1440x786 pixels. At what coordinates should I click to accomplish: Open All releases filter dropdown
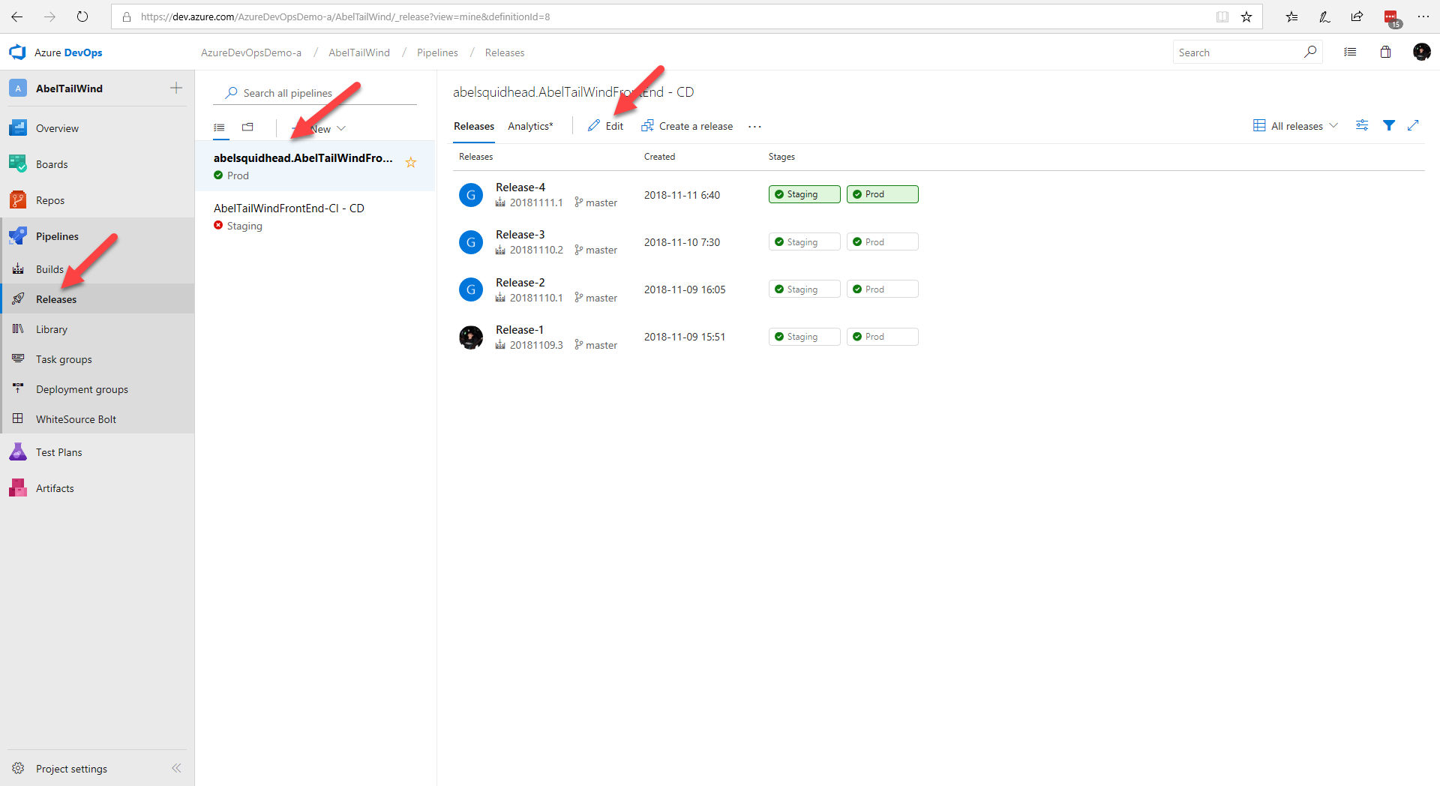pyautogui.click(x=1295, y=126)
